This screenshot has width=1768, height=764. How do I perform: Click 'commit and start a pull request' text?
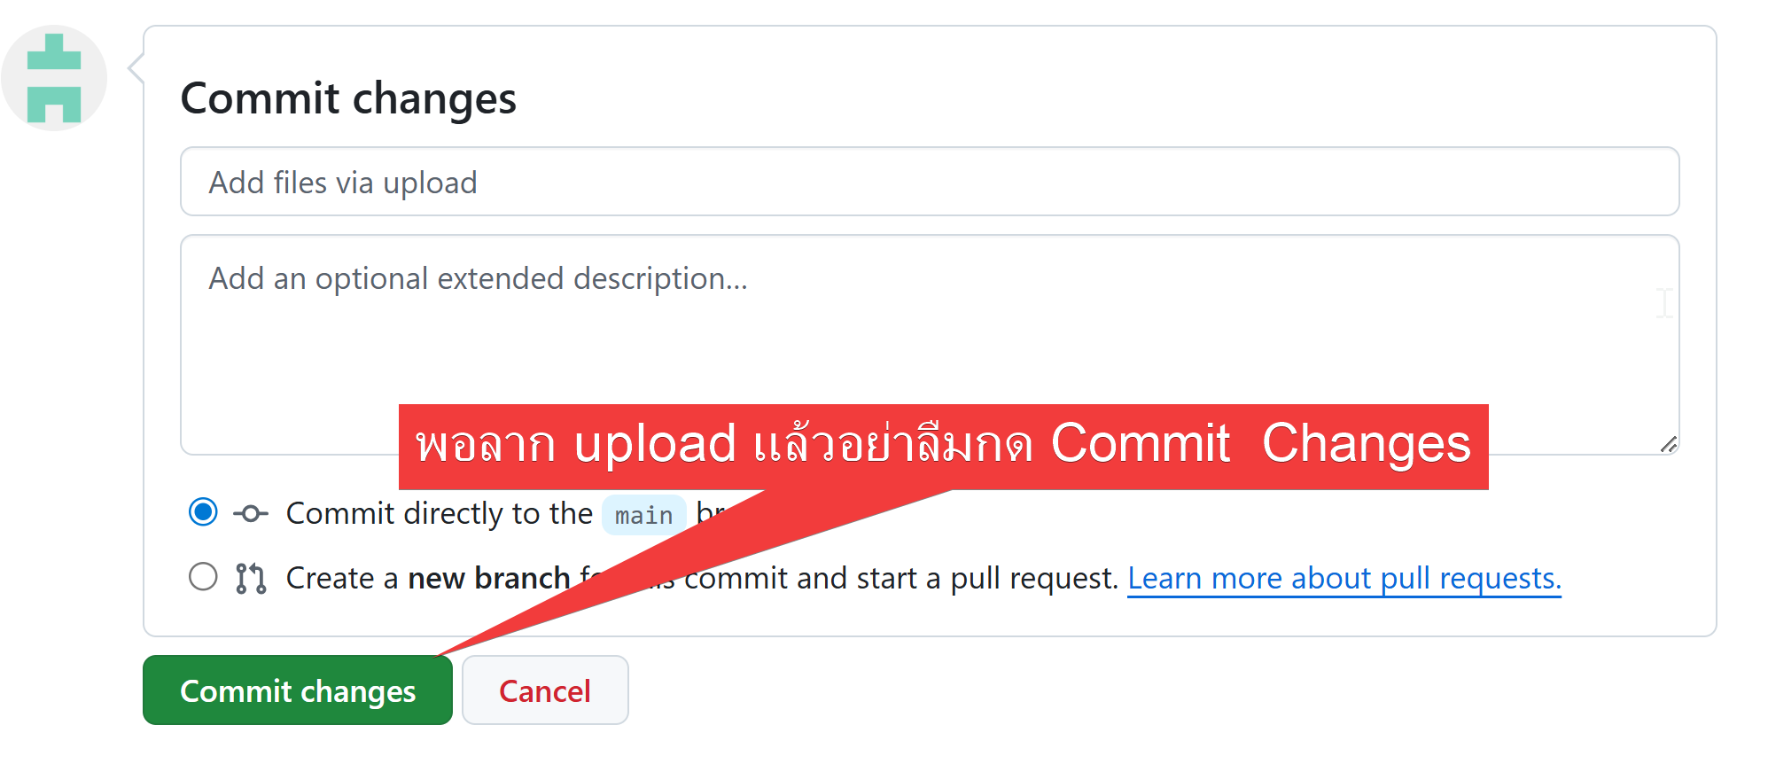(x=900, y=578)
